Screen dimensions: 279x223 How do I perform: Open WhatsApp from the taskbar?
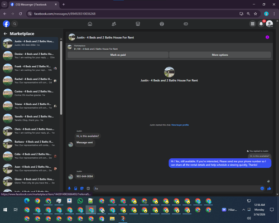click(x=80, y=201)
